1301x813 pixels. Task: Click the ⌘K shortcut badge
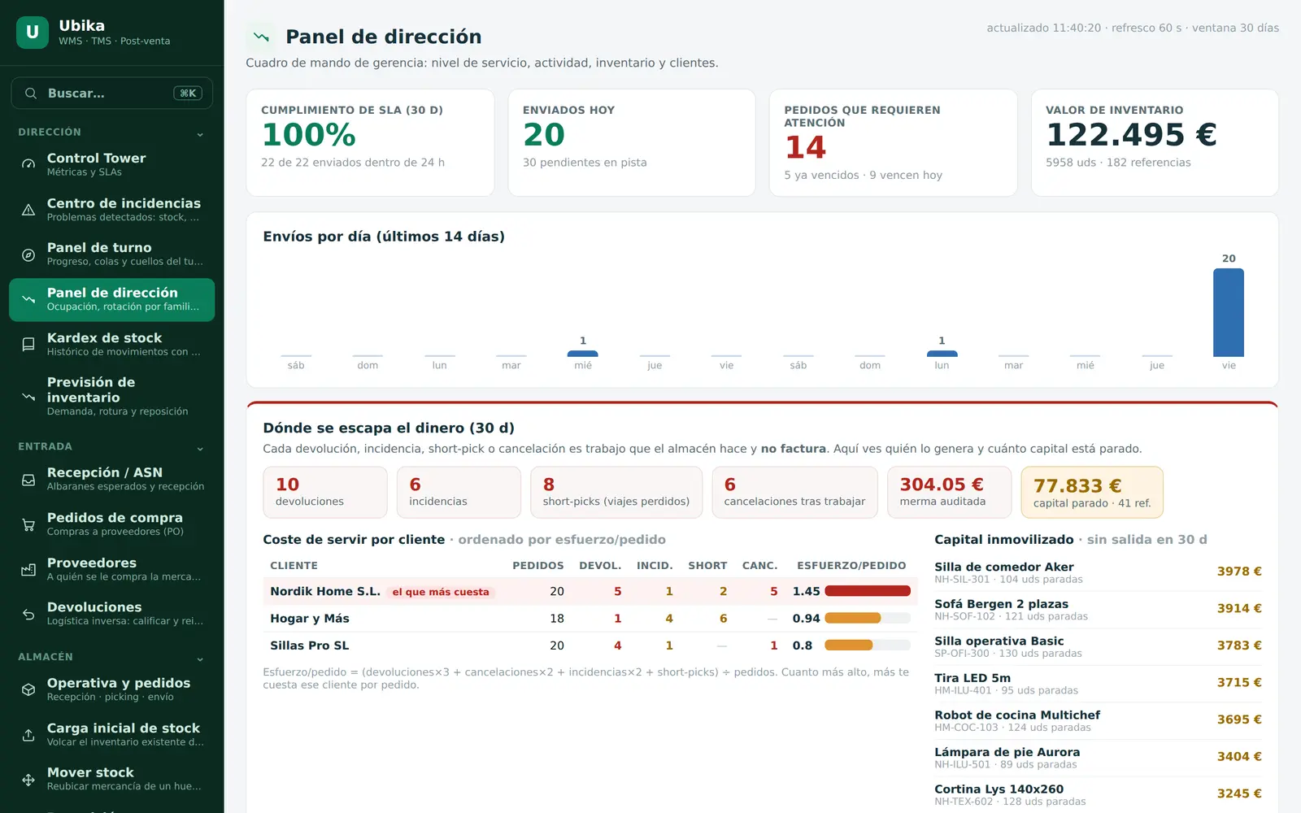coord(188,93)
